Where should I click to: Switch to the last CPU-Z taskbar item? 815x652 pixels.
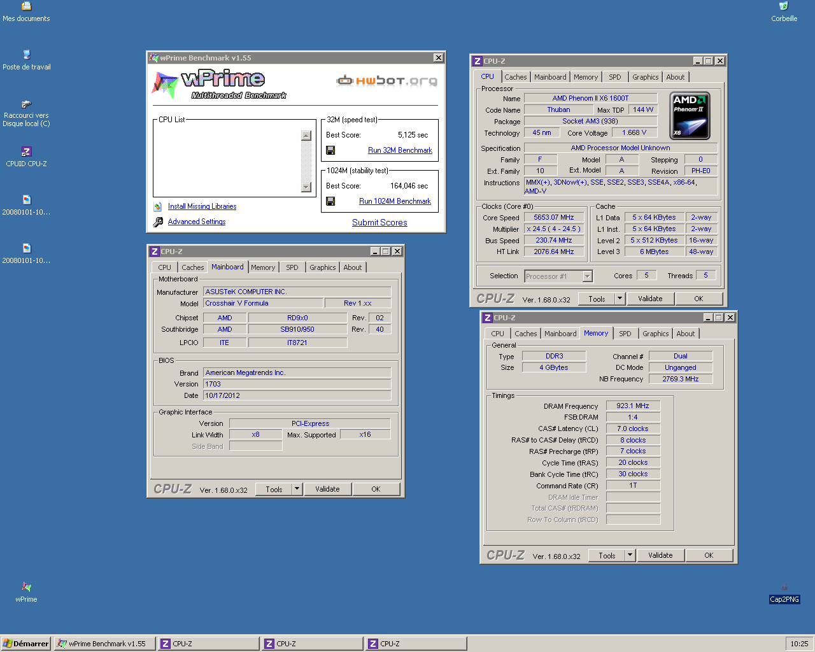(x=416, y=644)
